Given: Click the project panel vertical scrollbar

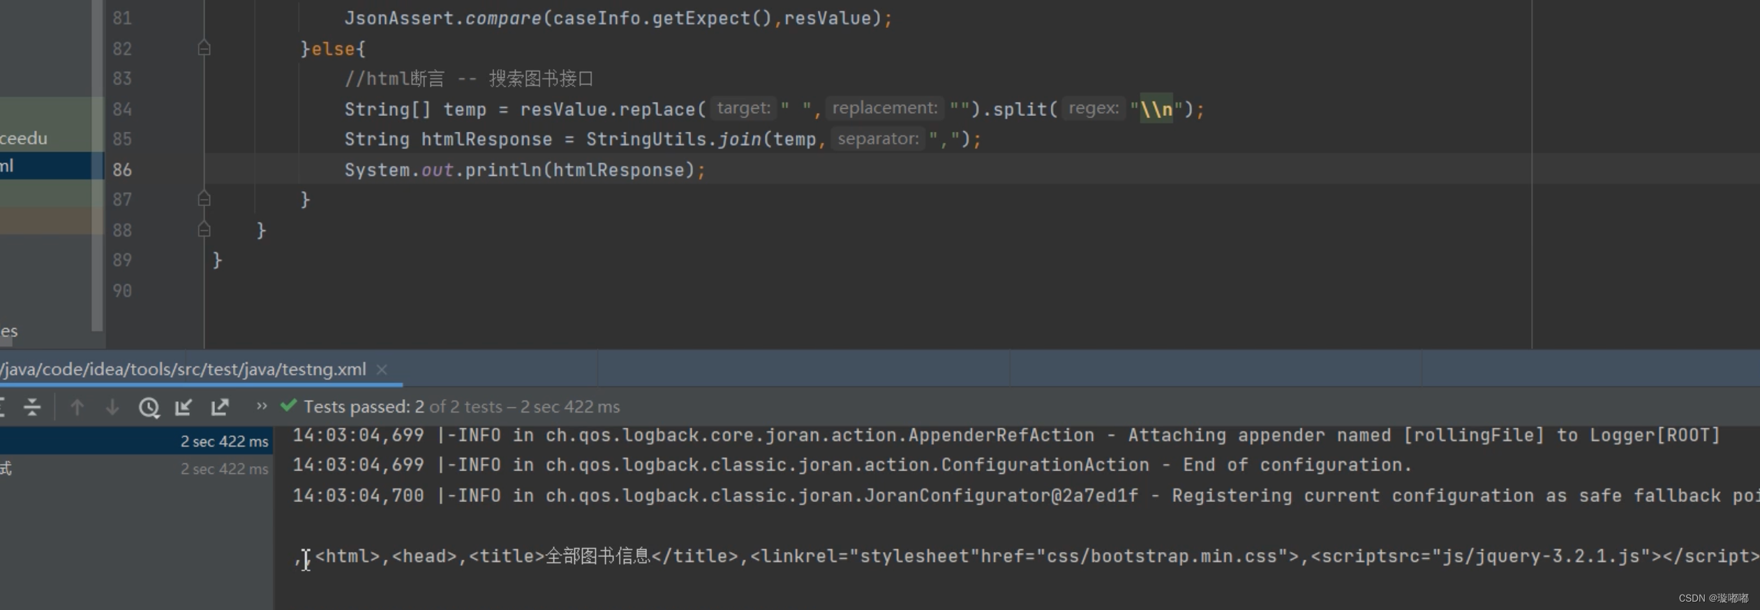Looking at the screenshot, I should click(98, 165).
